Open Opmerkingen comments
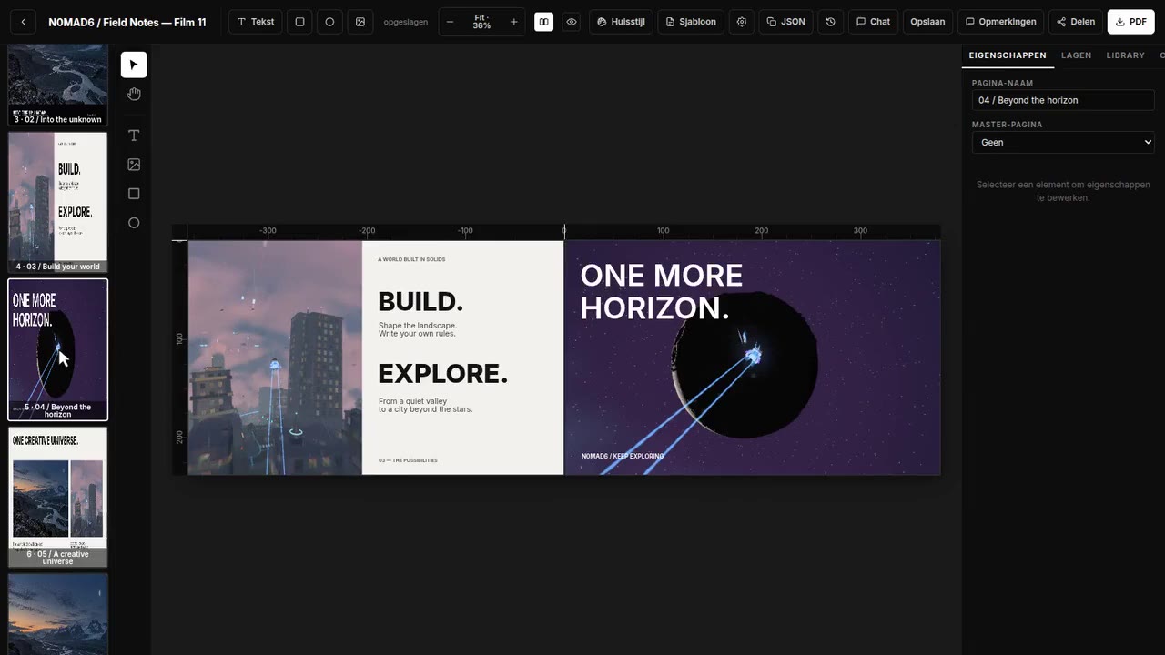 pyautogui.click(x=1000, y=22)
